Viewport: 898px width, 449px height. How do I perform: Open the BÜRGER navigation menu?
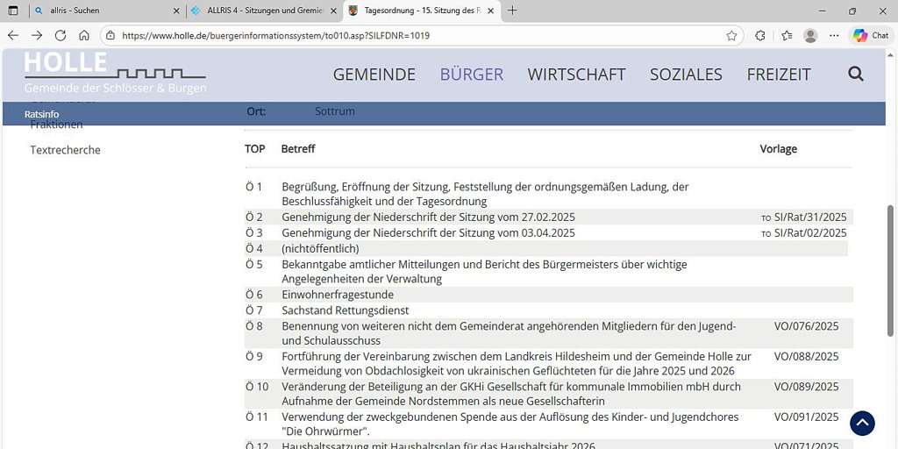[472, 75]
